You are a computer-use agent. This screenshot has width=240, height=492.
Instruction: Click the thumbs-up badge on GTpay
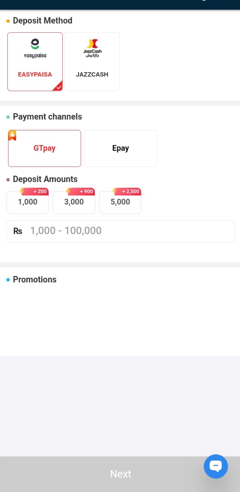coord(13,135)
